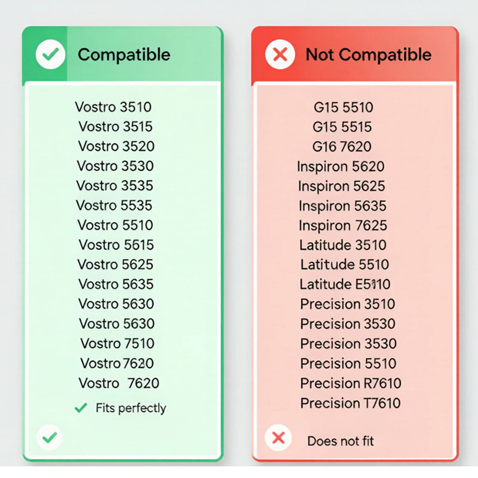Click Latitude E5110 entry
Image resolution: width=478 pixels, height=478 pixels.
[x=345, y=284]
